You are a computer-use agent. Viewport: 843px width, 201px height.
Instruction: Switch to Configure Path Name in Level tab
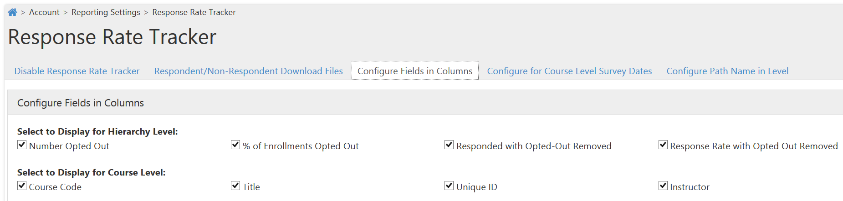pyautogui.click(x=727, y=71)
